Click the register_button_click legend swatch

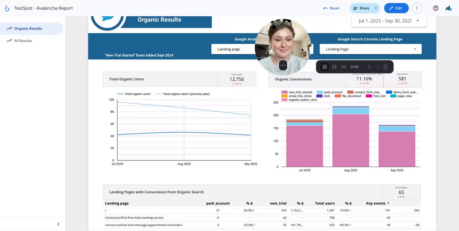point(284,100)
